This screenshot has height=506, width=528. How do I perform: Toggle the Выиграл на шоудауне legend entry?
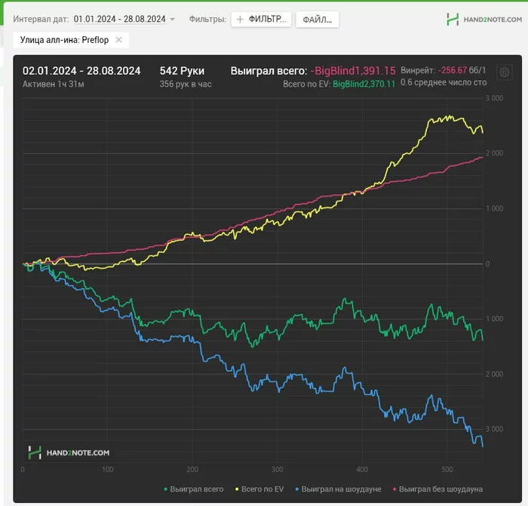tap(338, 489)
